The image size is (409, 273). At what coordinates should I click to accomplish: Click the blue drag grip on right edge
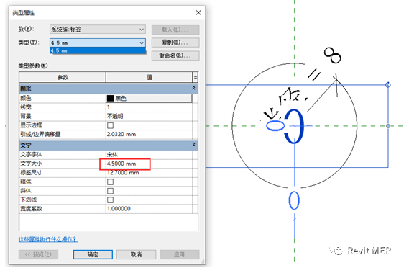click(x=388, y=126)
